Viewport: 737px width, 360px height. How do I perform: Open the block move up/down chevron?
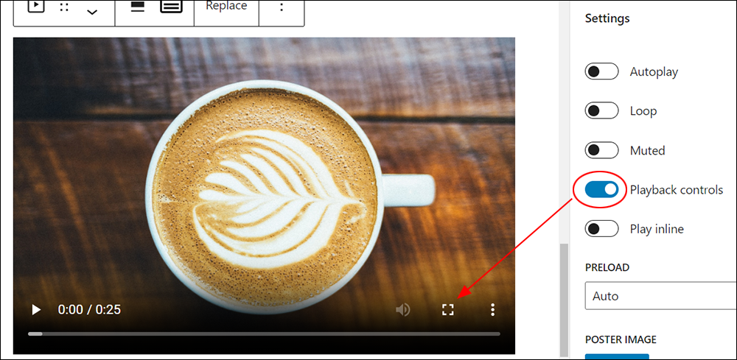pos(92,13)
